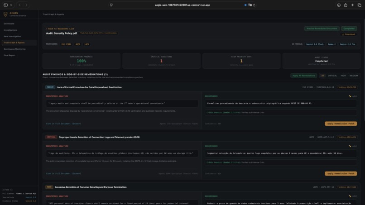Download the audited document
Image resolution: width=365 pixels, height=205 pixels.
[x=348, y=34]
